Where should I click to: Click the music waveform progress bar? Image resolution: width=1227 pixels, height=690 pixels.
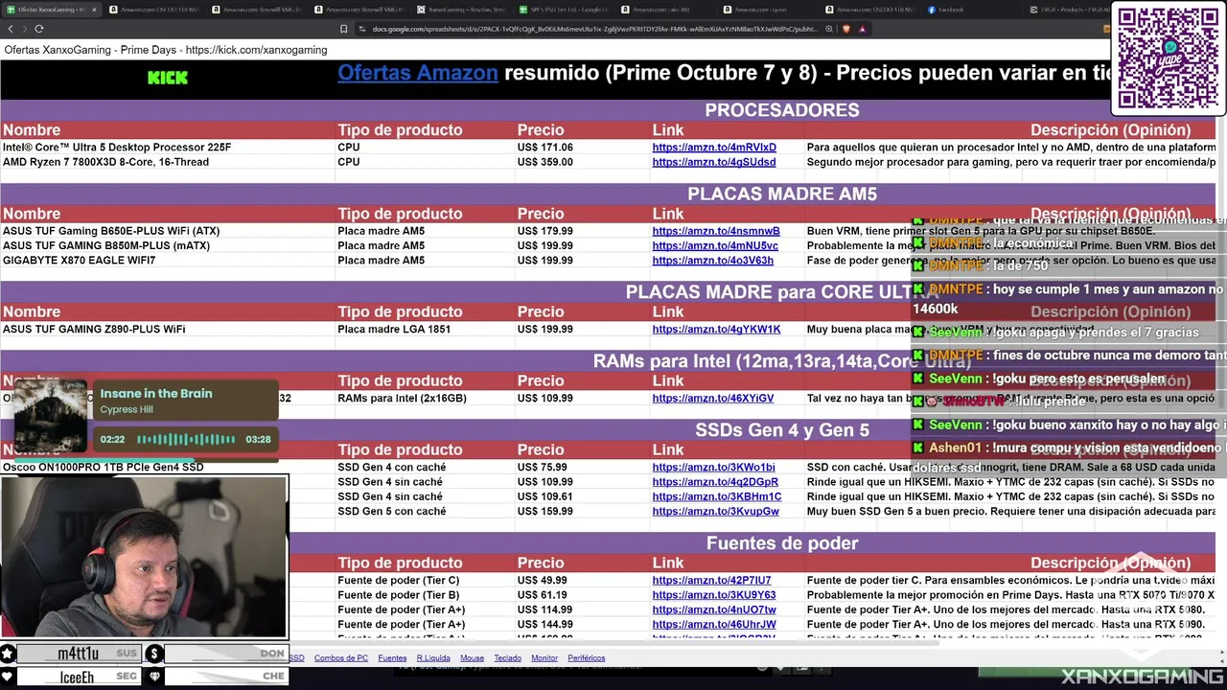pyautogui.click(x=185, y=439)
